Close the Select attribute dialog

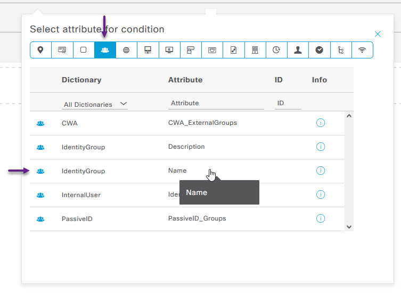pos(378,34)
